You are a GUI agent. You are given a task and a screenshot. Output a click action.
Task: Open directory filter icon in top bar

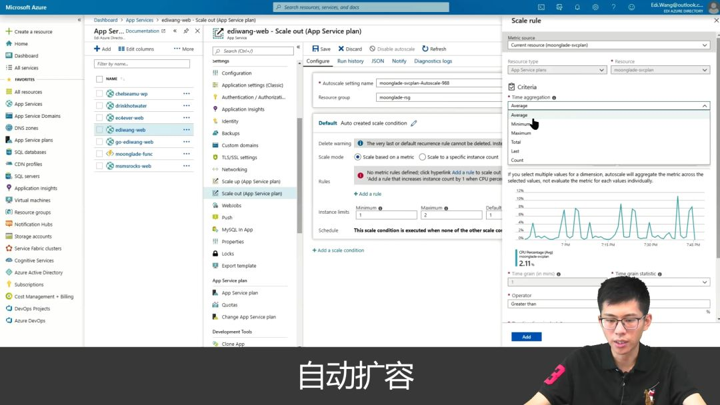pos(559,7)
